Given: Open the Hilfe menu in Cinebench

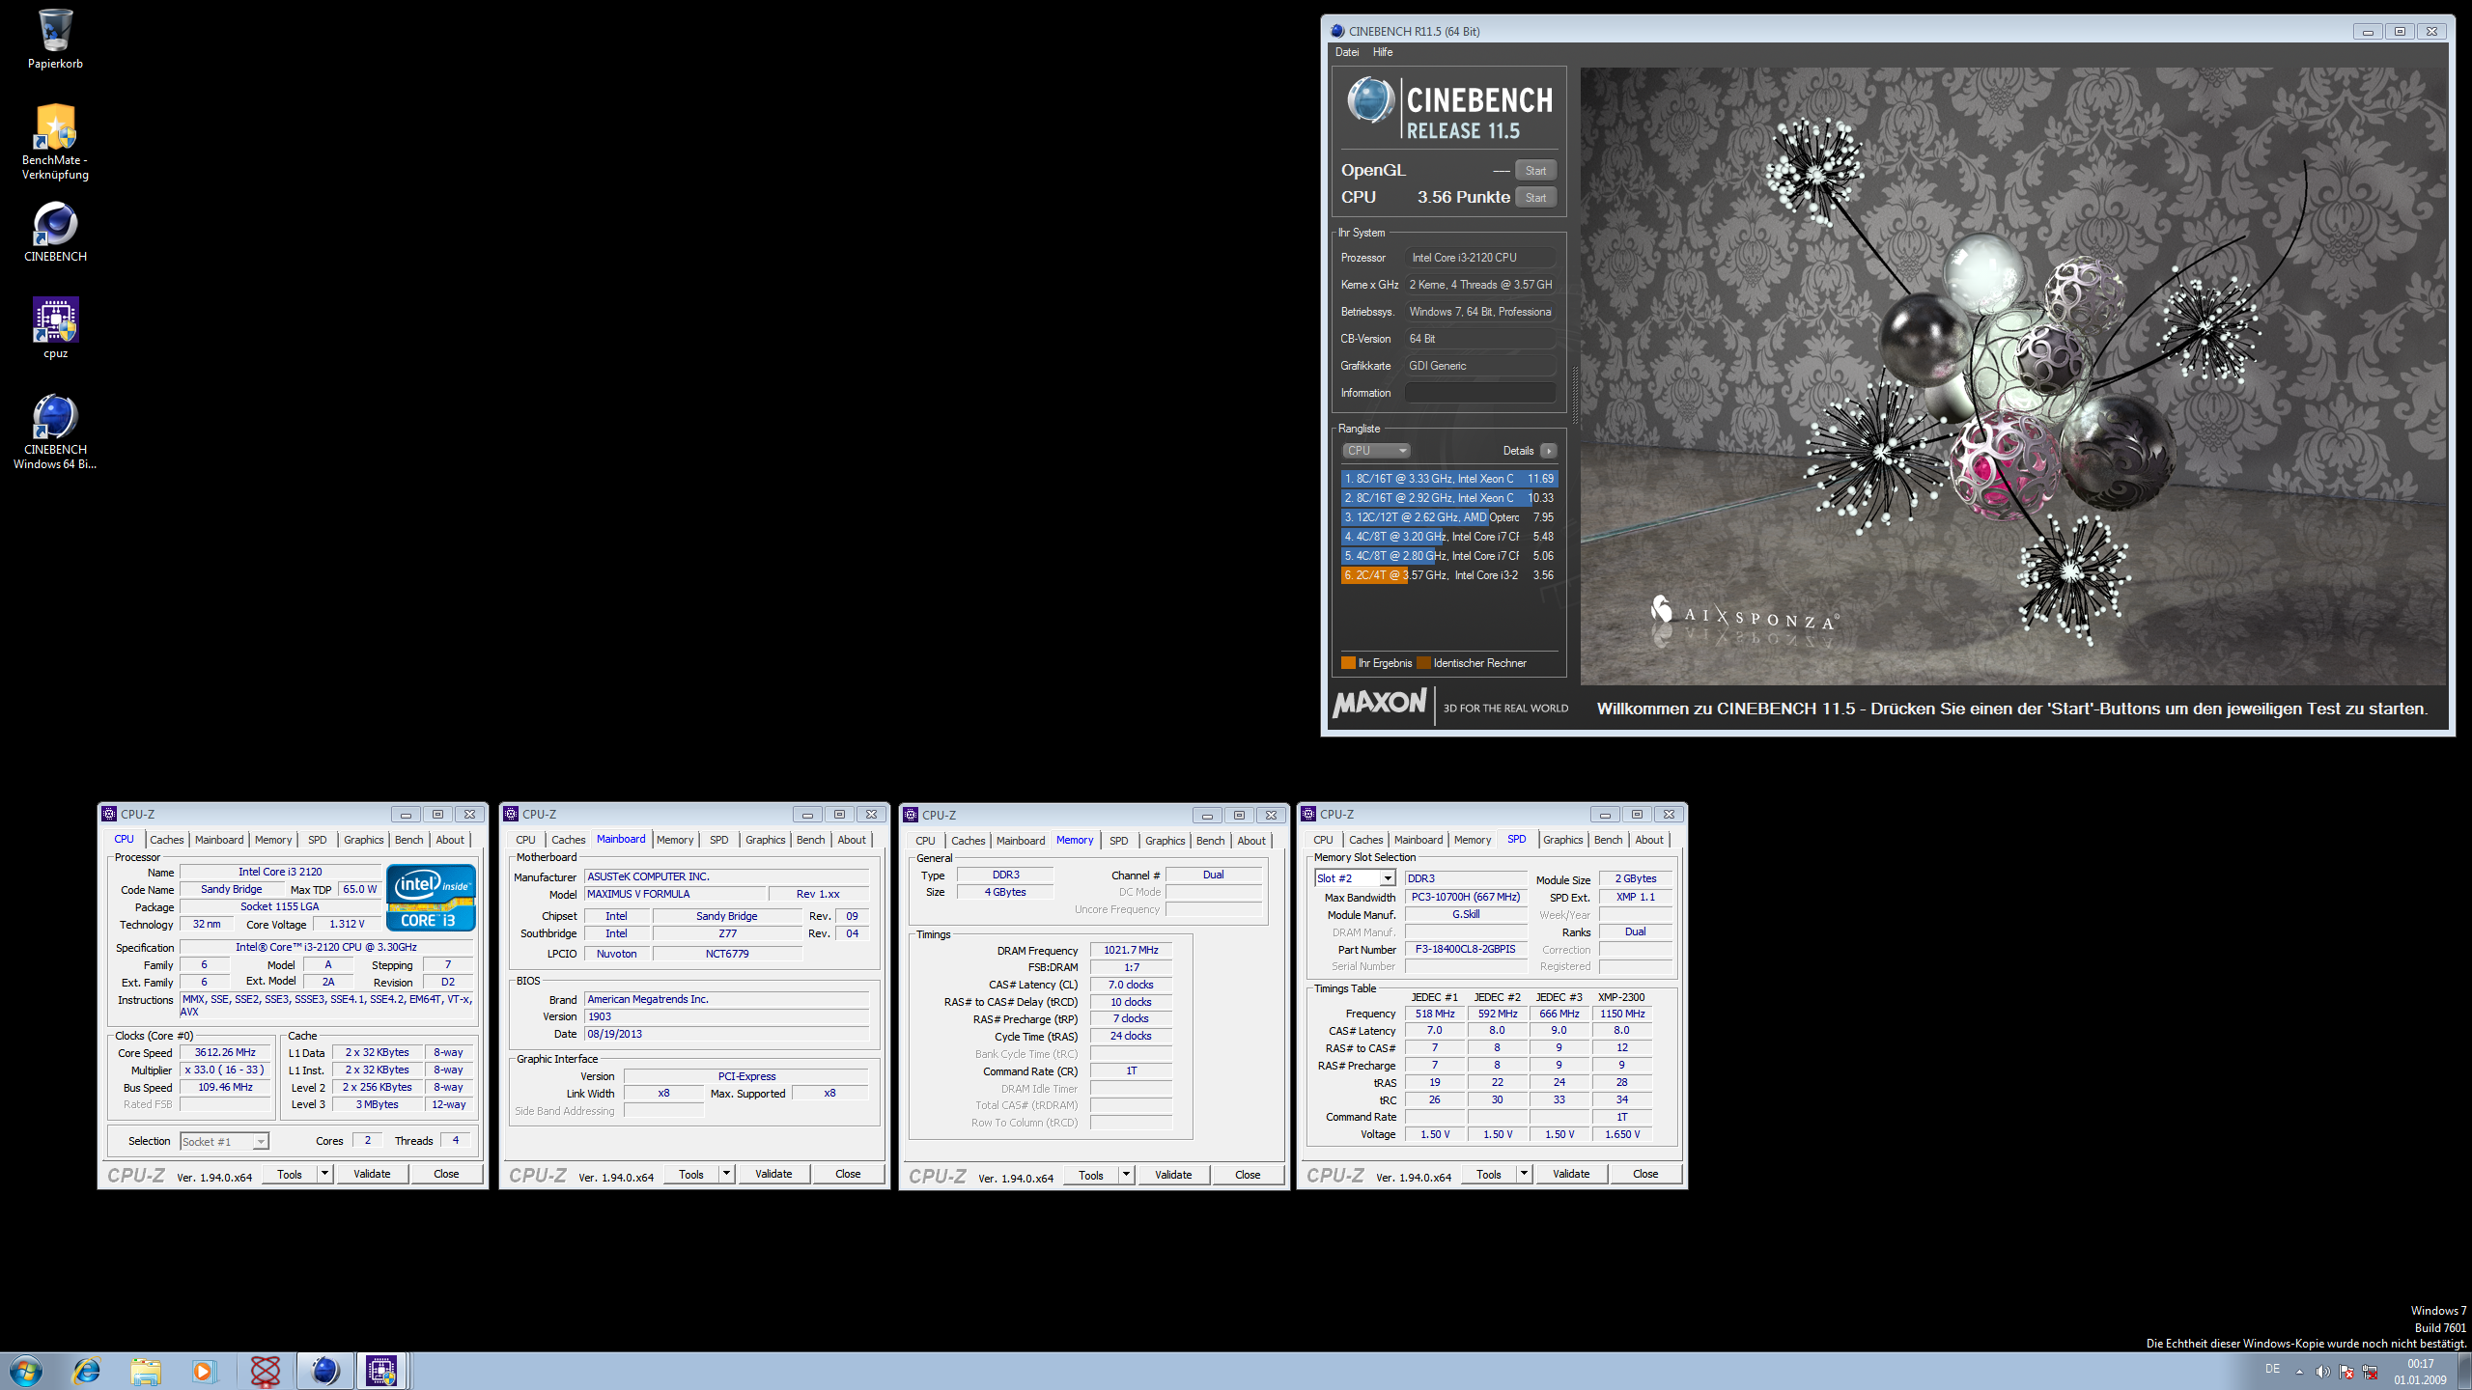Looking at the screenshot, I should (1383, 52).
